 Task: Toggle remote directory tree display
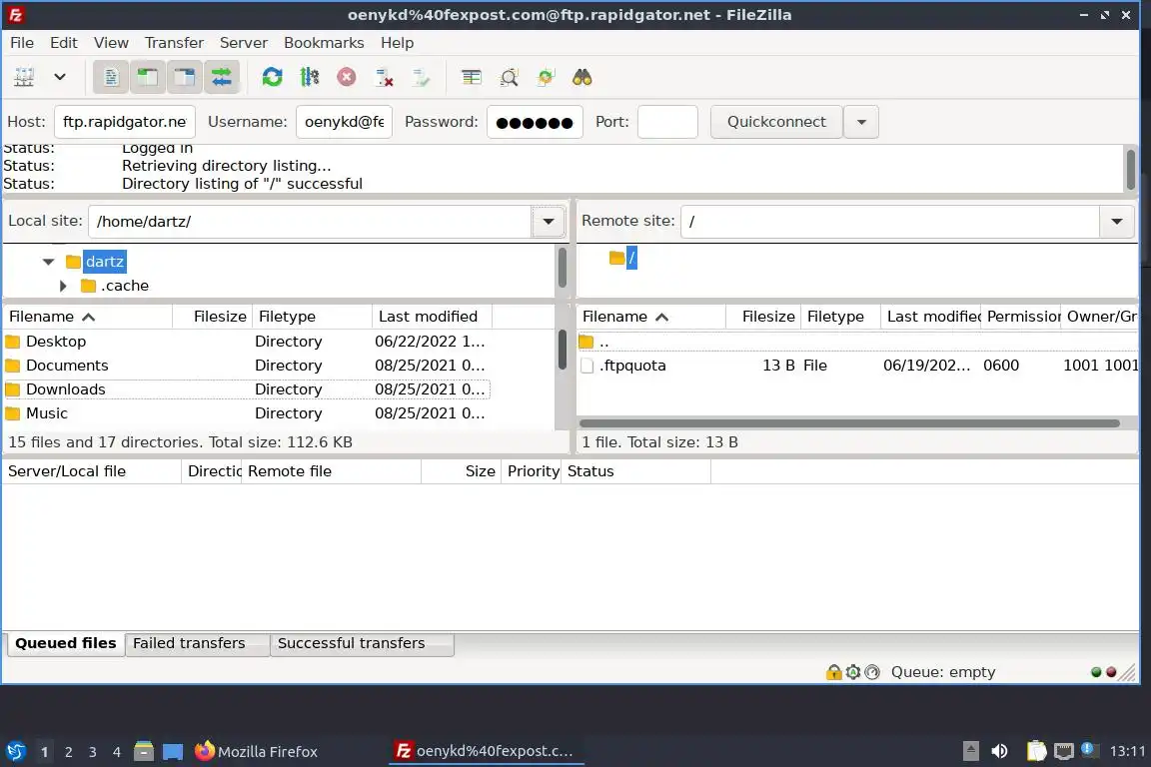[x=184, y=77]
